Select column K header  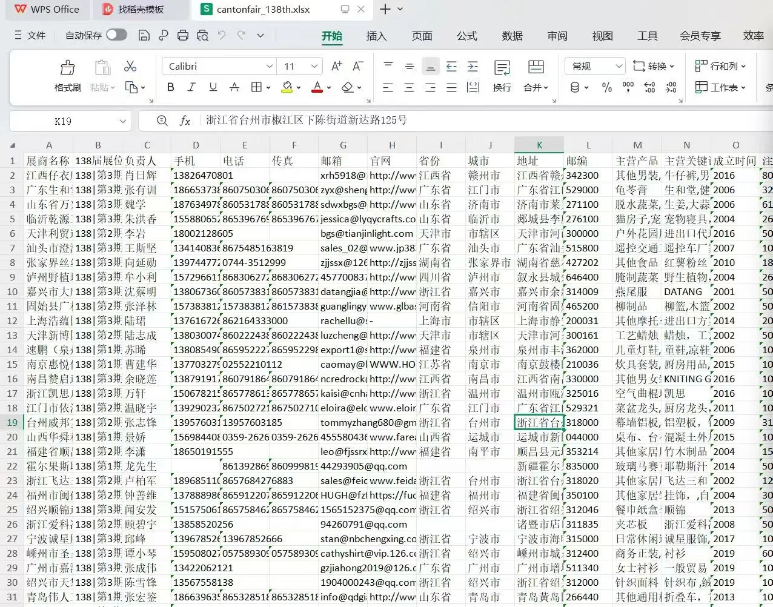tap(539, 145)
